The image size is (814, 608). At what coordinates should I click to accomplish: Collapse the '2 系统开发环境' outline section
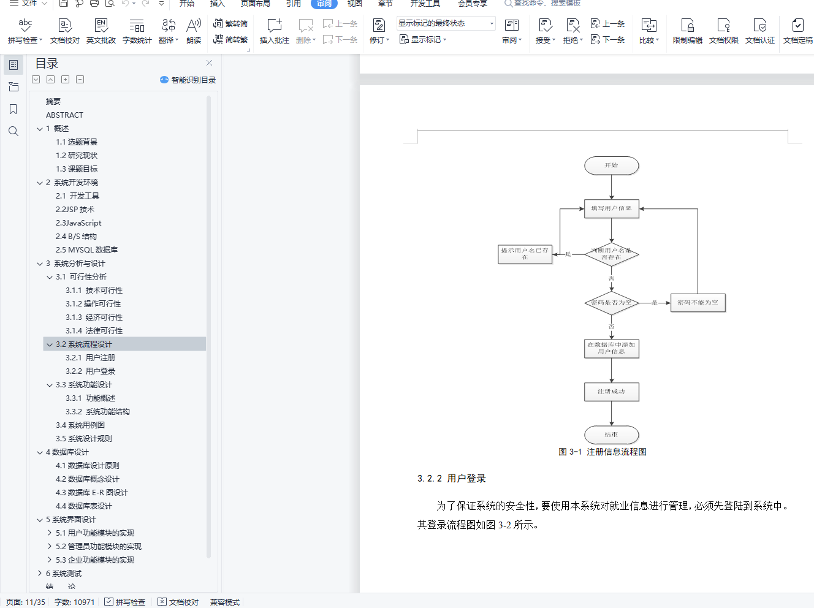[40, 183]
